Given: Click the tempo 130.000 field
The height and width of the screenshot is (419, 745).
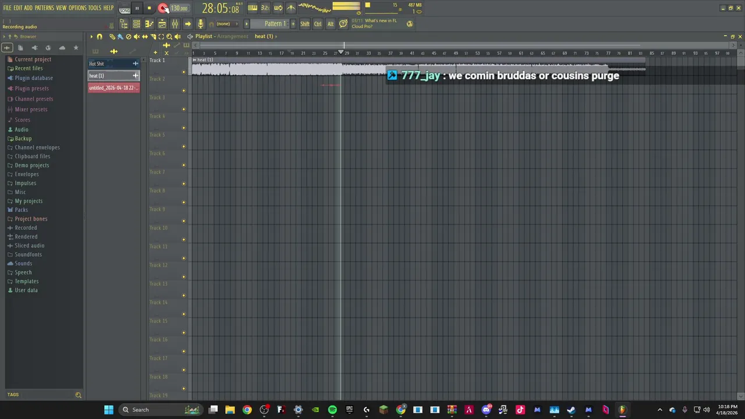Looking at the screenshot, I should pos(179,8).
